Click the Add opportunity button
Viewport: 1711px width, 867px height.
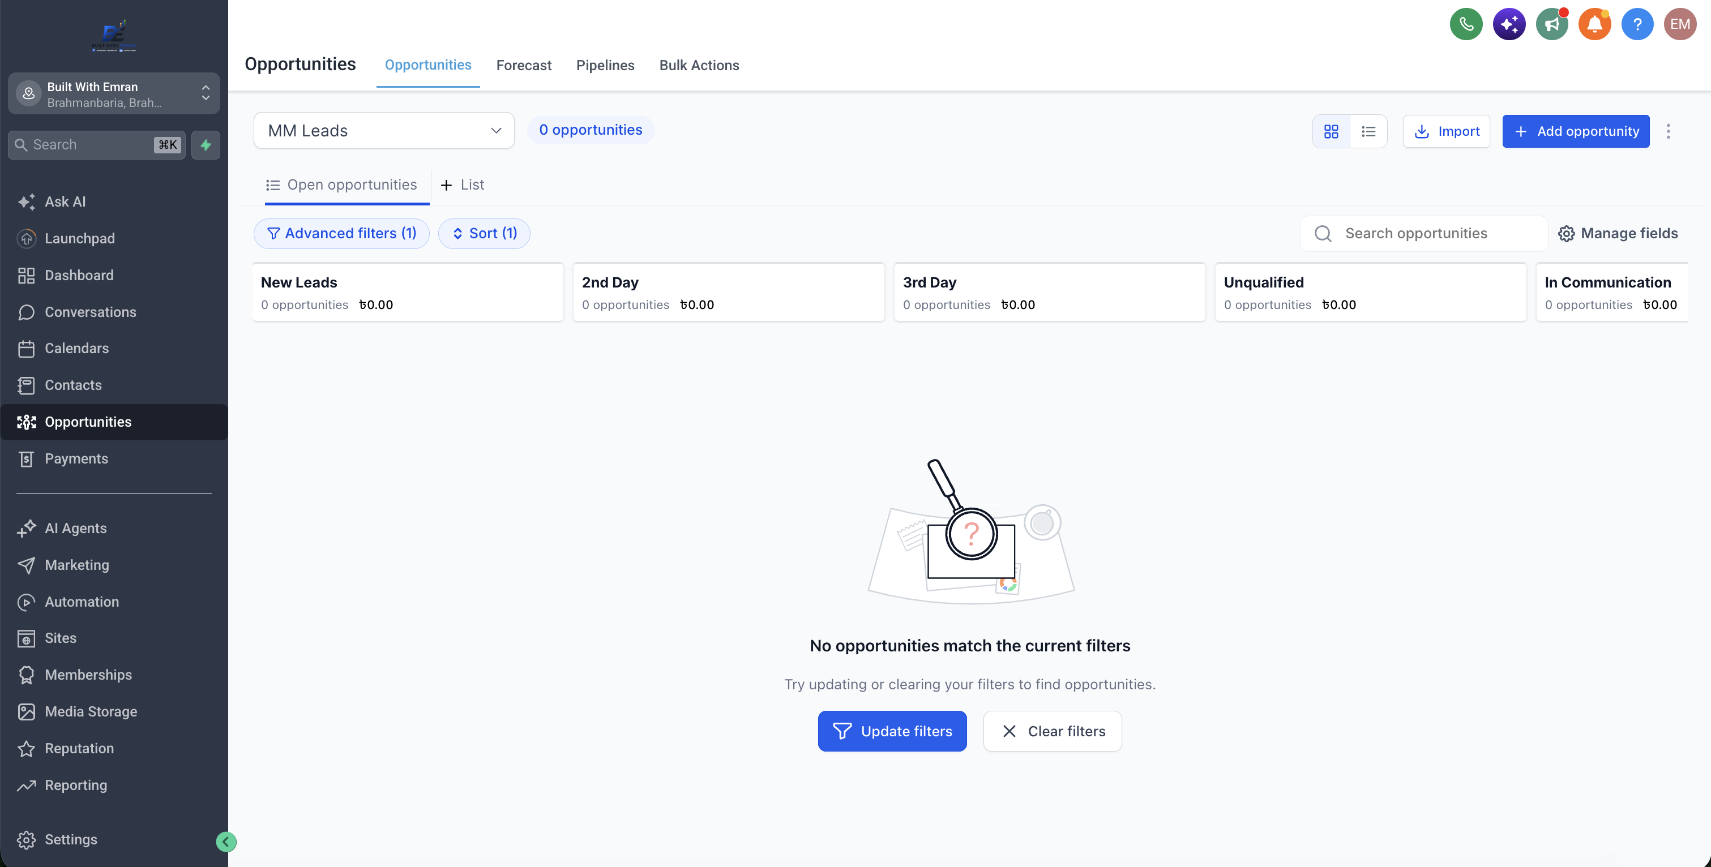[x=1576, y=131]
